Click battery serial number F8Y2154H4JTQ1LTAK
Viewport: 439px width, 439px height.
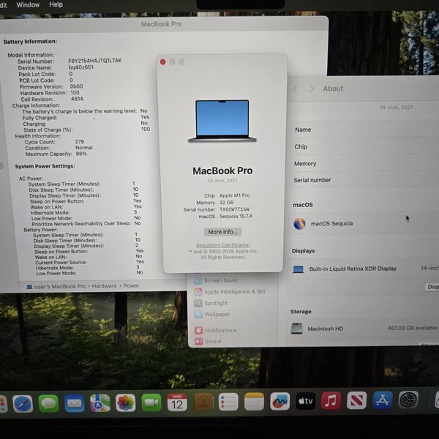click(x=95, y=61)
